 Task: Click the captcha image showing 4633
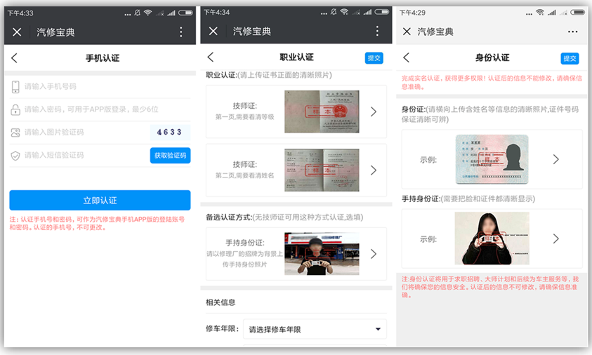[x=169, y=132]
